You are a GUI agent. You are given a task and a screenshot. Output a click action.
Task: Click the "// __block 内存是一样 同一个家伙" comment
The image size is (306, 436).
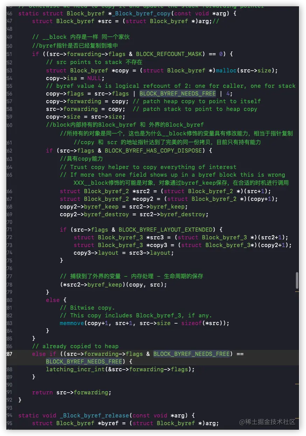click(81, 37)
